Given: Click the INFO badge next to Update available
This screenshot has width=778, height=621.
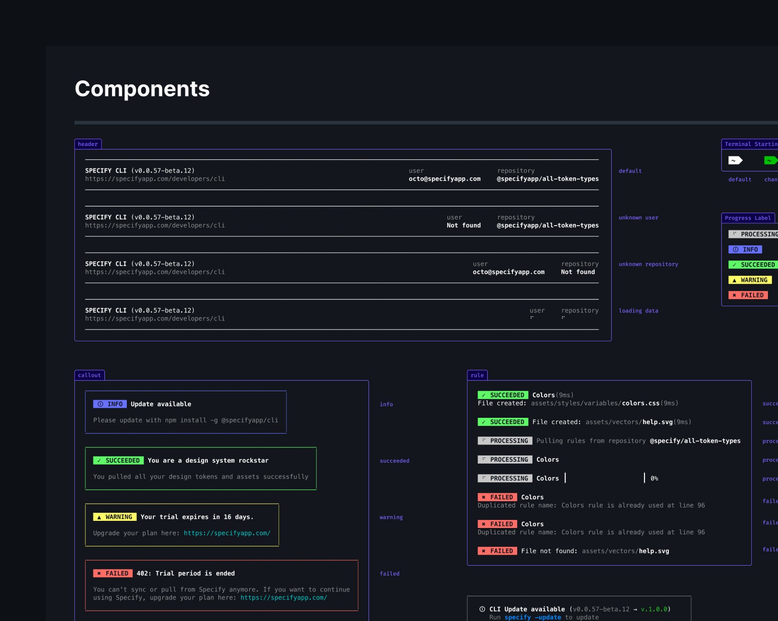Looking at the screenshot, I should tap(110, 404).
